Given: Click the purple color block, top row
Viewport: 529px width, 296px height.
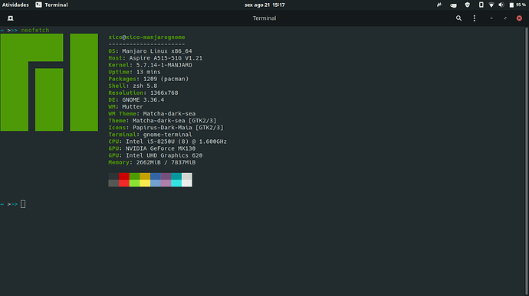Looking at the screenshot, I should [x=166, y=176].
